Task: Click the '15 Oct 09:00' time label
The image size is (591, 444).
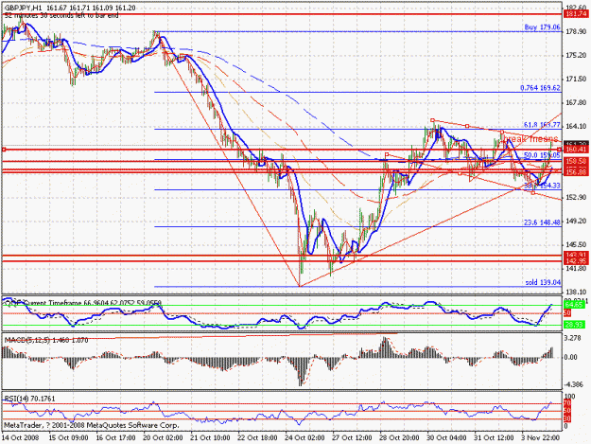Action: coord(69,438)
